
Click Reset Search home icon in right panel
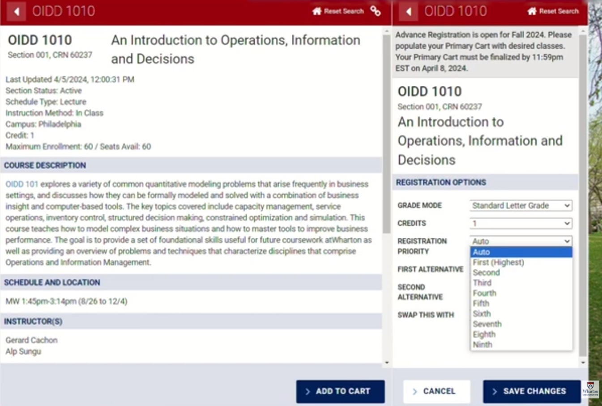point(553,11)
